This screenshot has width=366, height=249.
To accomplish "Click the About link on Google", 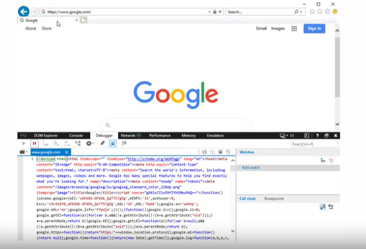I will (x=30, y=28).
